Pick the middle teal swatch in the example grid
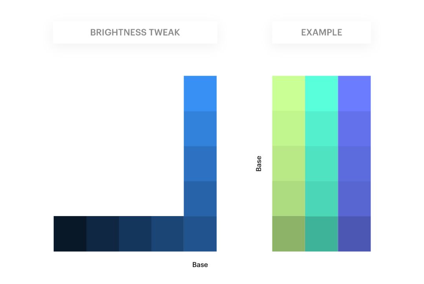424x284 pixels. (x=322, y=164)
